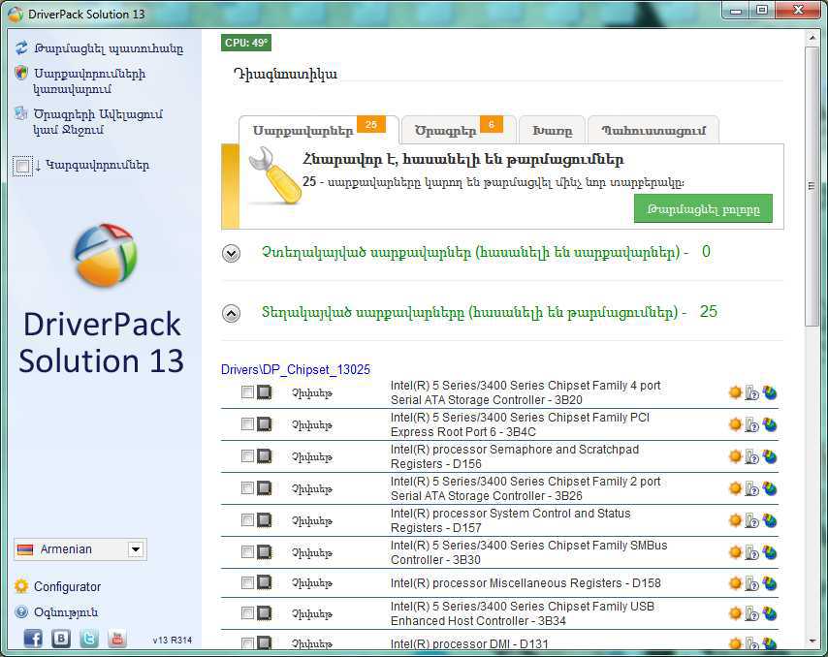This screenshot has height=657, width=828.
Task: Click globe icon for Semaphore D156 driver row
Action: tap(770, 456)
